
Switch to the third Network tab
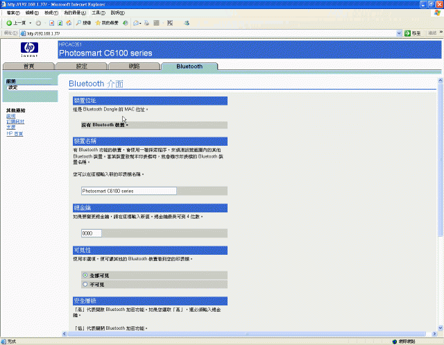click(134, 66)
